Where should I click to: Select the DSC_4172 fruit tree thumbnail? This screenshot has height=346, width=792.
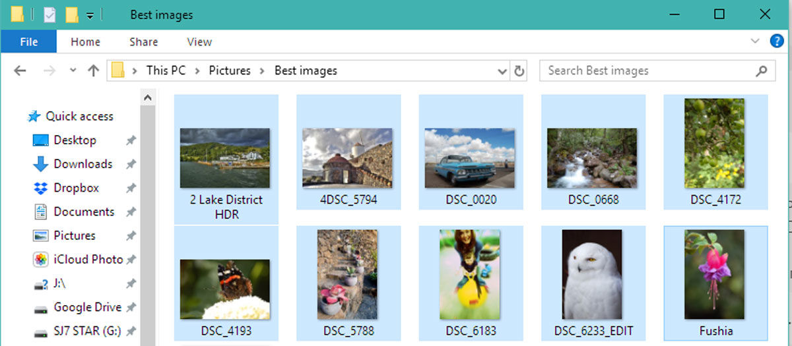715,143
